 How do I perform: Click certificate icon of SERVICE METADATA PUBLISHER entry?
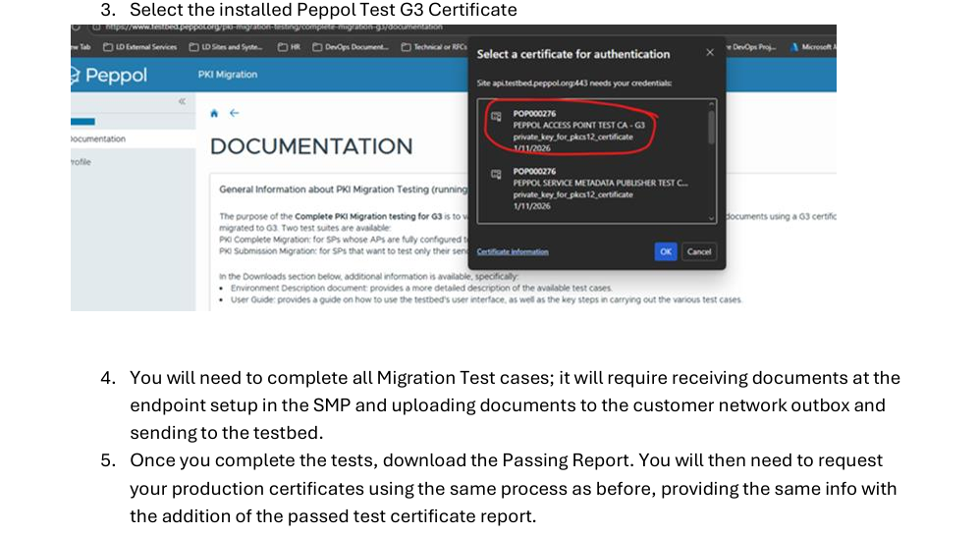coord(496,174)
